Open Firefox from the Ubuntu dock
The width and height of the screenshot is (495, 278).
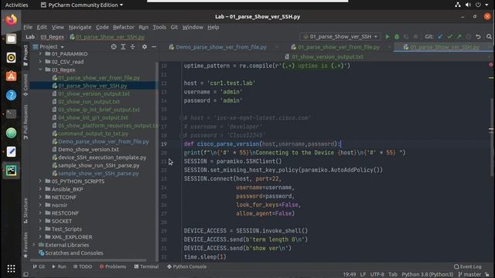[11, 20]
